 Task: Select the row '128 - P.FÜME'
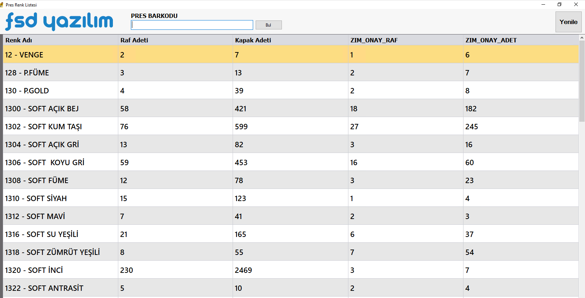[291, 72]
